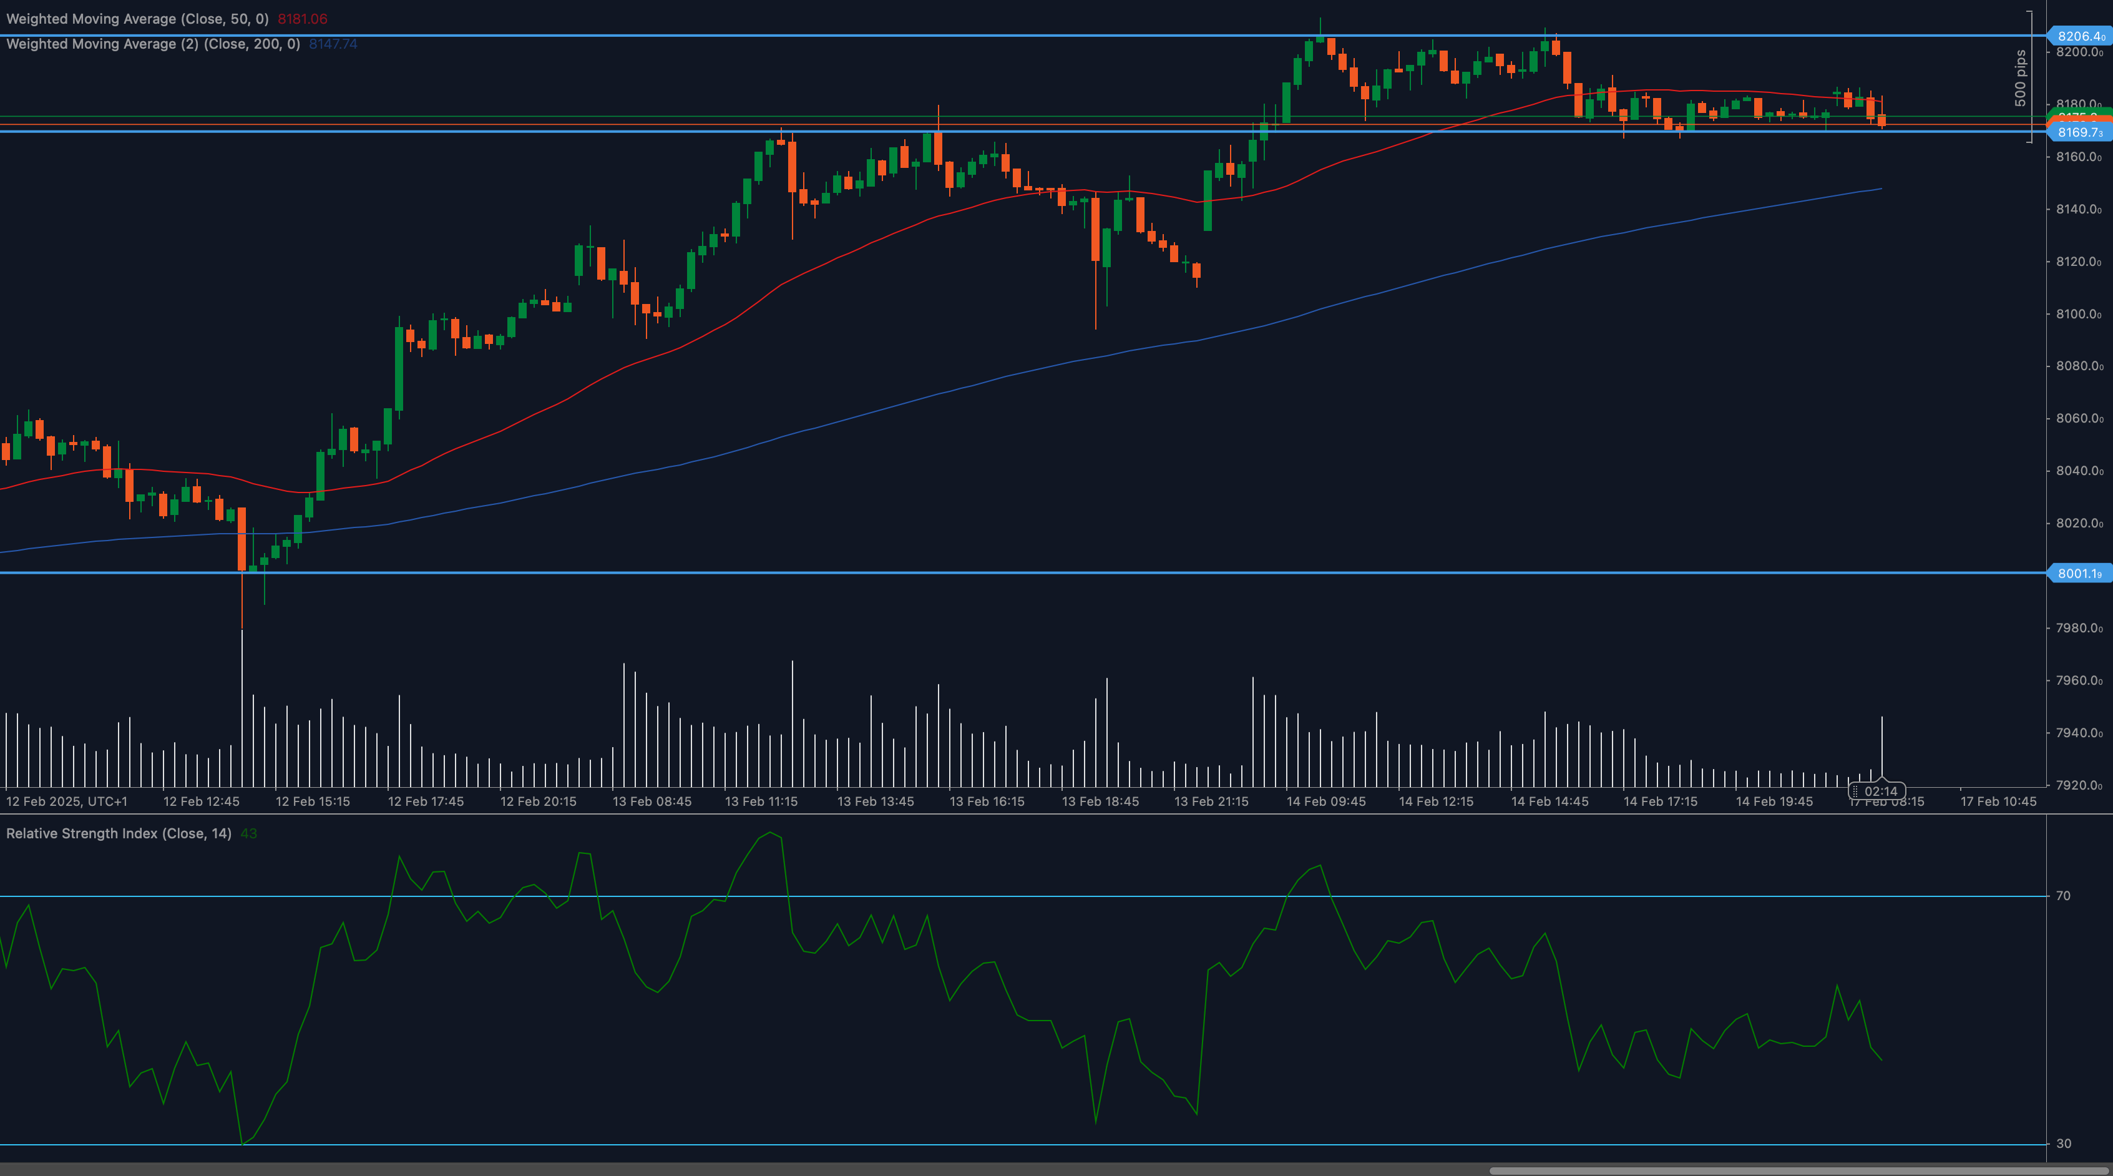
Task: Click the 8200.00 price axis label
Action: pos(2079,52)
